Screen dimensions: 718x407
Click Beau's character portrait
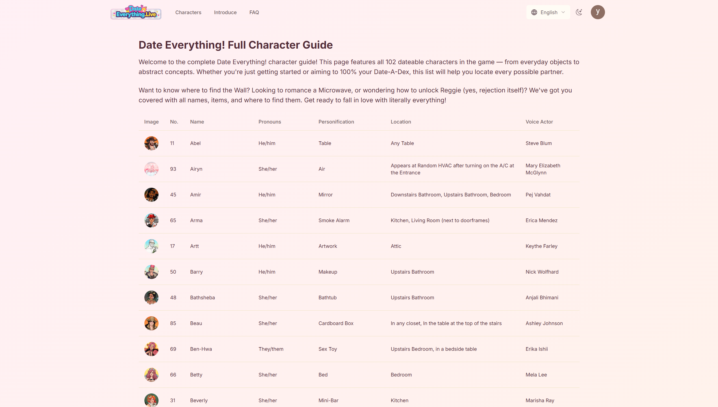click(151, 323)
